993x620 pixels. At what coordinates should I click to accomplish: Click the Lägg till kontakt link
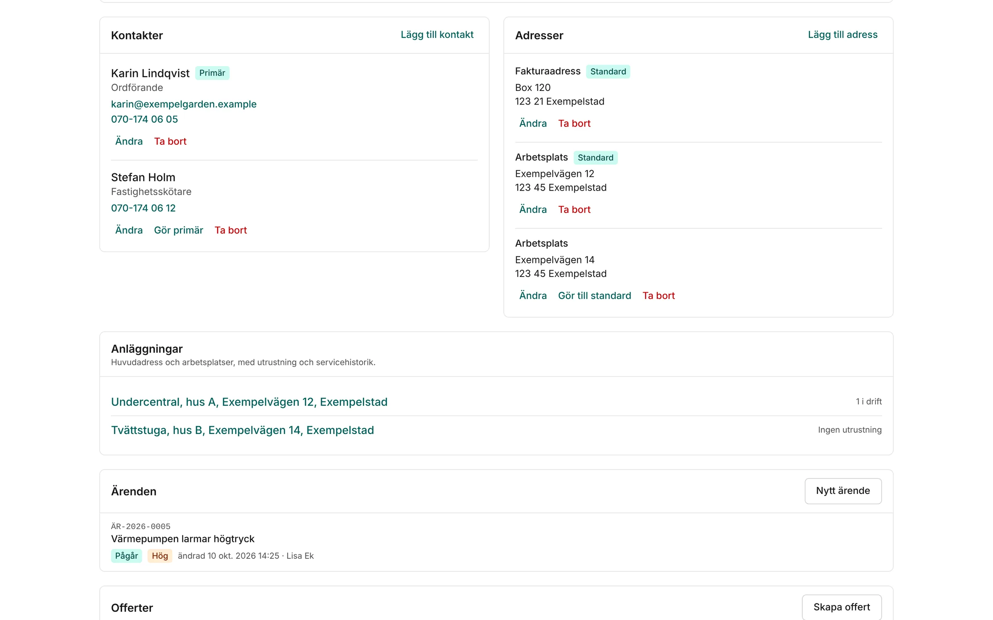pyautogui.click(x=437, y=35)
